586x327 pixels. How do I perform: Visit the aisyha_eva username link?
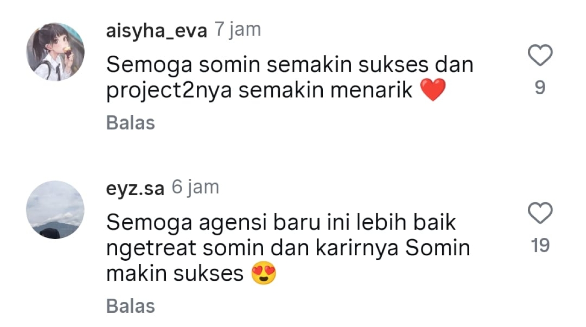tap(157, 31)
